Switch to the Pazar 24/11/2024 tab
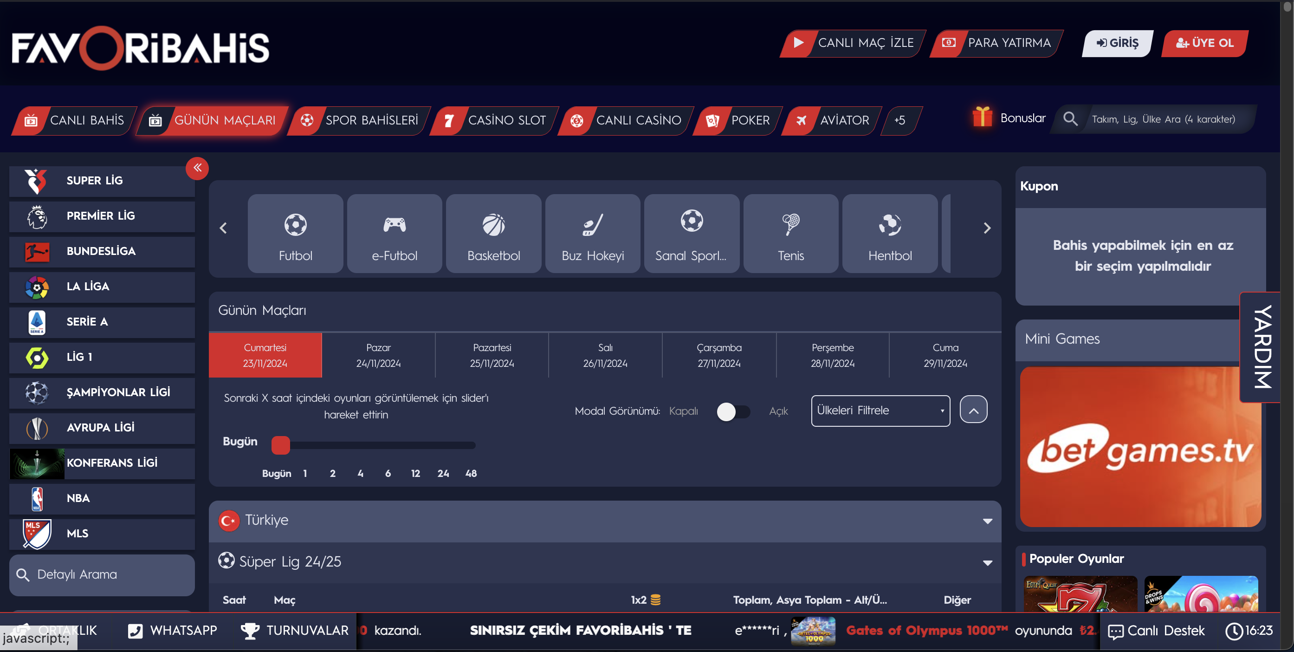1294x652 pixels. tap(378, 355)
